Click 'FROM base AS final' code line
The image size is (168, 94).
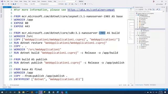28,69
